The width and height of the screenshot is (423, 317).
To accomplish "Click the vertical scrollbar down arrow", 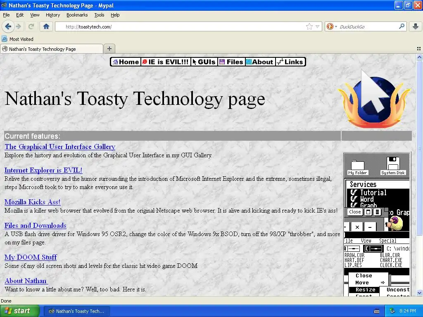I will pos(419,293).
